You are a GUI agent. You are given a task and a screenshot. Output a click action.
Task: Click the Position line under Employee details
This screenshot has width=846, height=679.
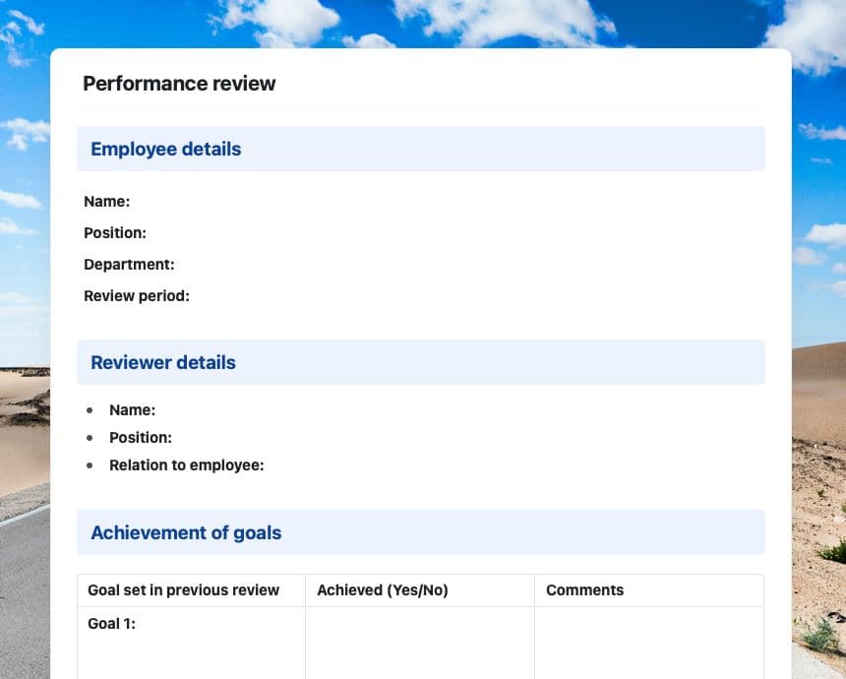tap(115, 233)
